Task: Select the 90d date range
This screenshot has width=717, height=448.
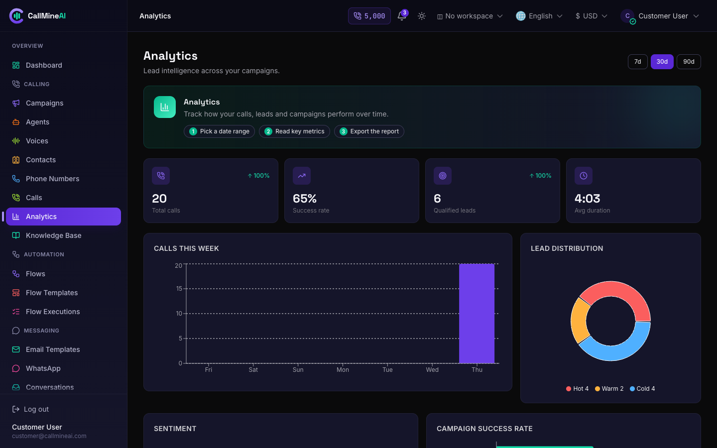Action: (x=689, y=62)
